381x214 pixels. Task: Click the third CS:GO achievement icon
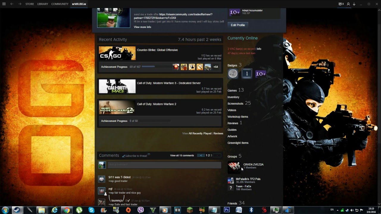click(x=192, y=67)
